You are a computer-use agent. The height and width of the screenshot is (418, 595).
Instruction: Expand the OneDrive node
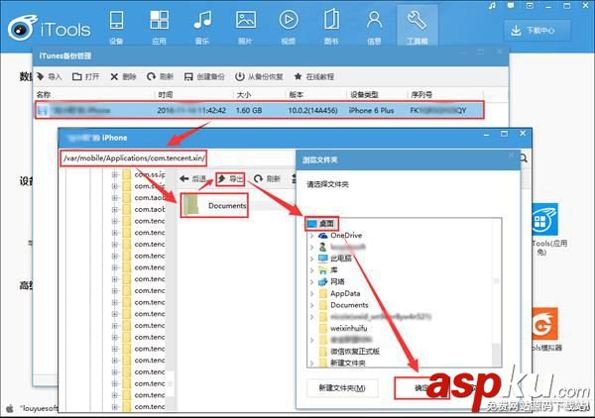(x=312, y=236)
